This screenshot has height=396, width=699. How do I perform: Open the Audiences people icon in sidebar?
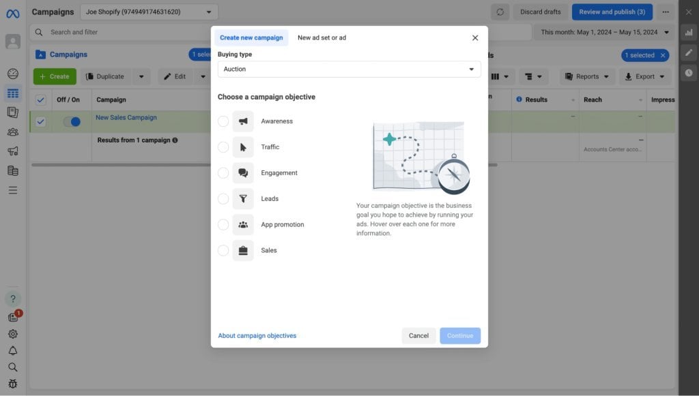(13, 132)
